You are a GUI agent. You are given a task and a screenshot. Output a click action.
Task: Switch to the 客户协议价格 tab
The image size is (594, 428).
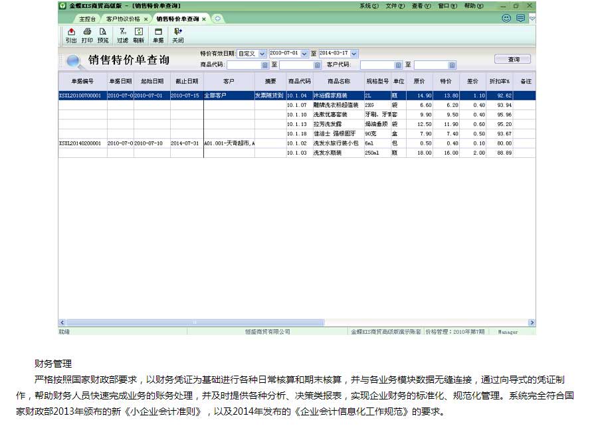(124, 19)
